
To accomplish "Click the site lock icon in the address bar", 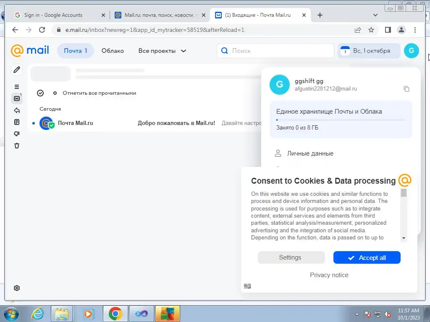I will [x=59, y=30].
